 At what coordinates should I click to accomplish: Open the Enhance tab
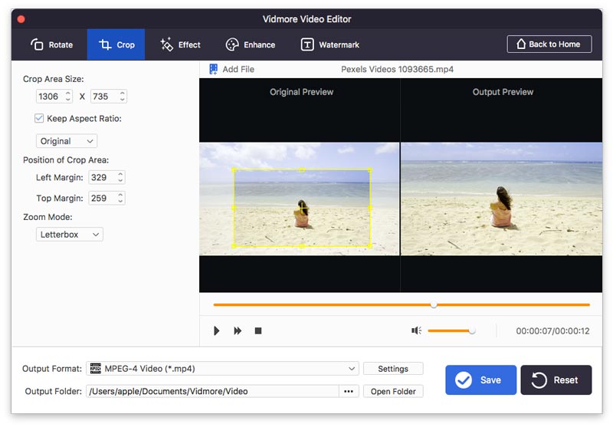(x=251, y=44)
